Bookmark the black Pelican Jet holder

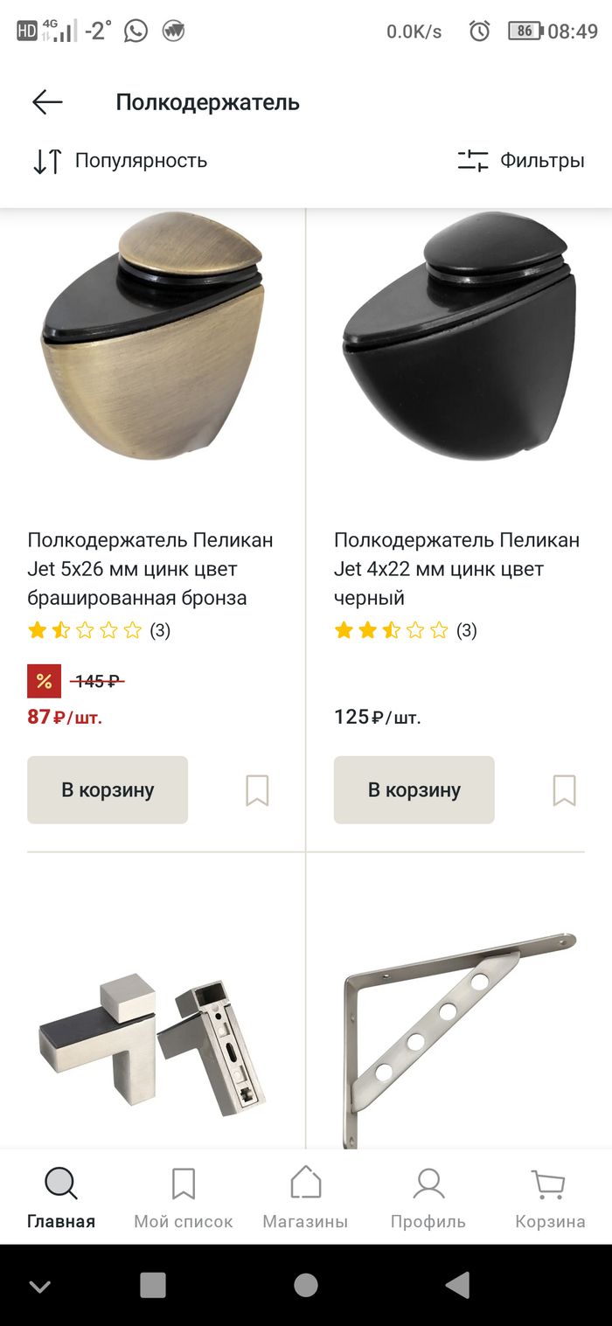click(x=564, y=790)
